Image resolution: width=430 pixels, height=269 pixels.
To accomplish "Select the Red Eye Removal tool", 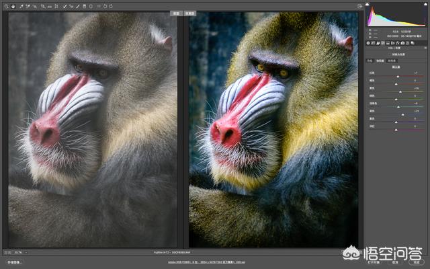I will pos(71,6).
